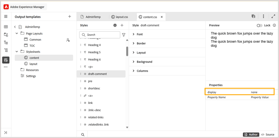Screen dimensions: 279x138
Task: Open template Settings
Action: 31,76
